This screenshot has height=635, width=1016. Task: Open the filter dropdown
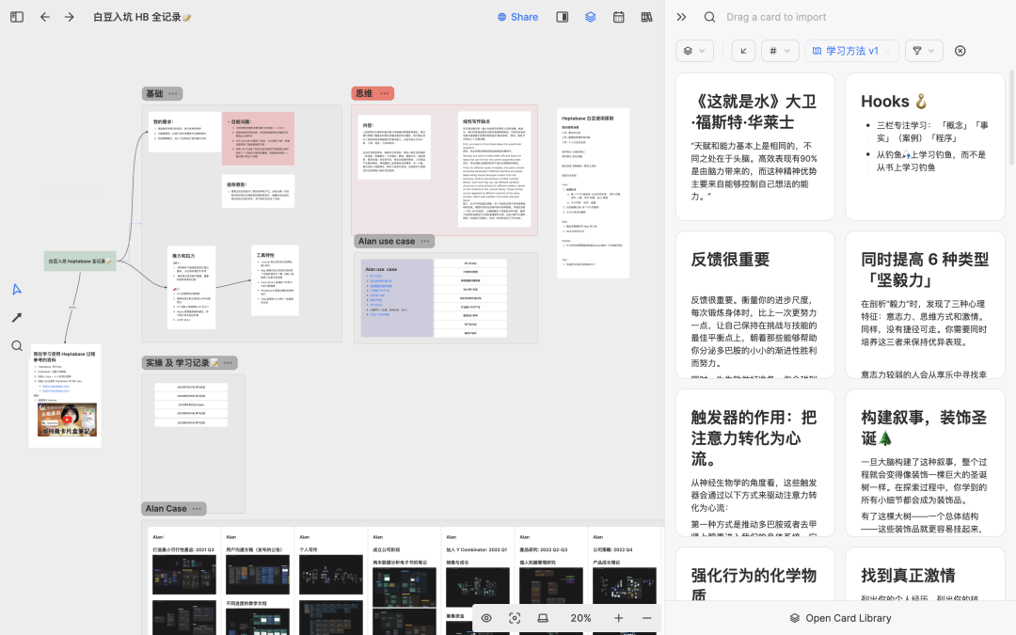(924, 51)
